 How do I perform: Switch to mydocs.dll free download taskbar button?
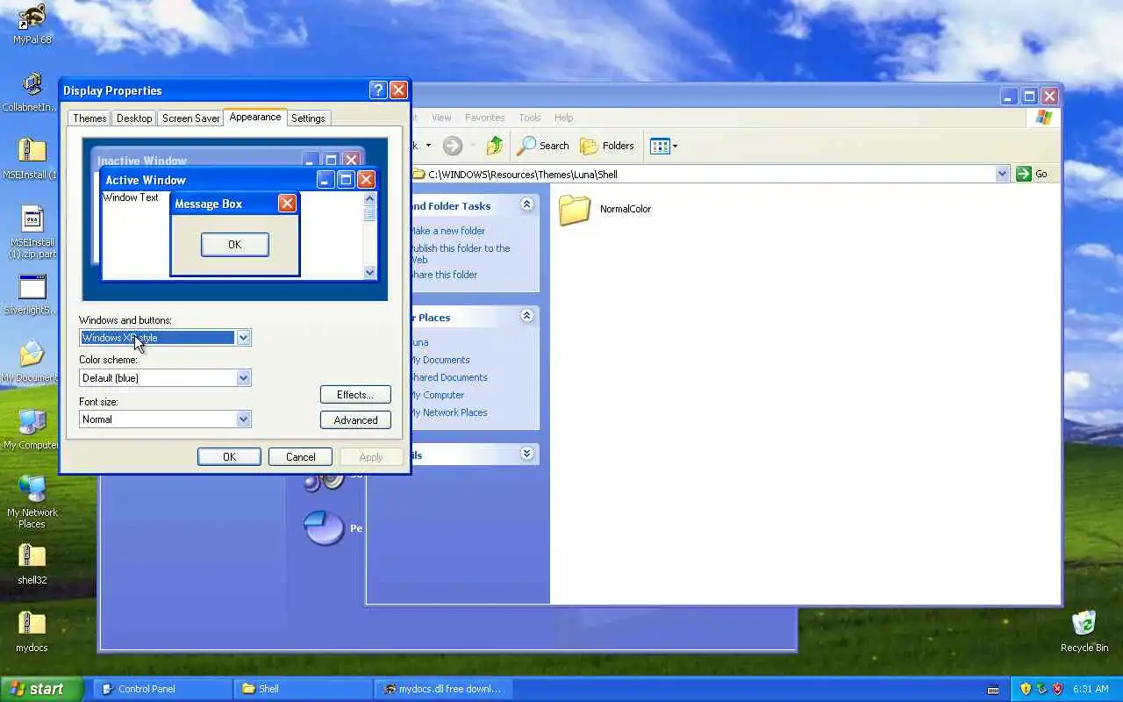tap(443, 689)
